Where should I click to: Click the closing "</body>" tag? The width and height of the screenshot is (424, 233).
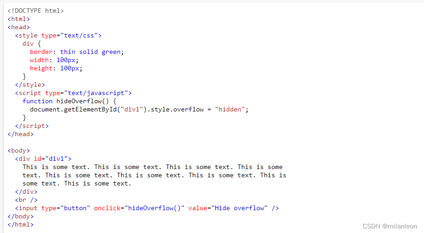tap(21, 217)
